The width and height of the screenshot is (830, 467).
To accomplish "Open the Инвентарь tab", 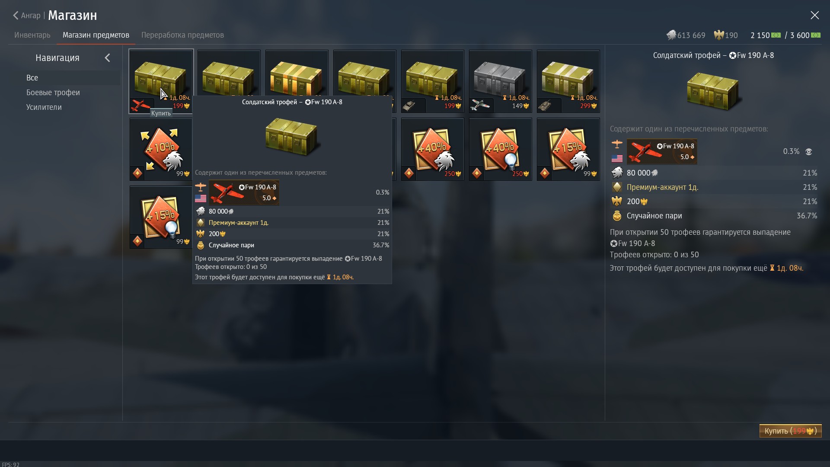I will (x=32, y=35).
